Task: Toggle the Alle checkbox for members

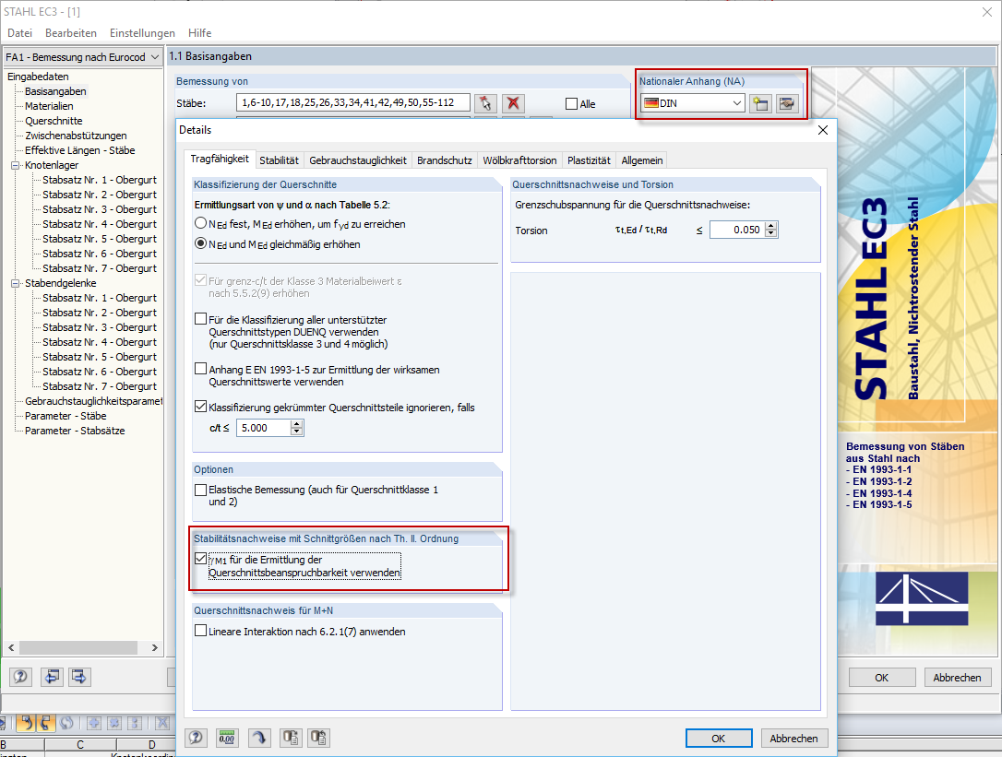Action: (571, 104)
